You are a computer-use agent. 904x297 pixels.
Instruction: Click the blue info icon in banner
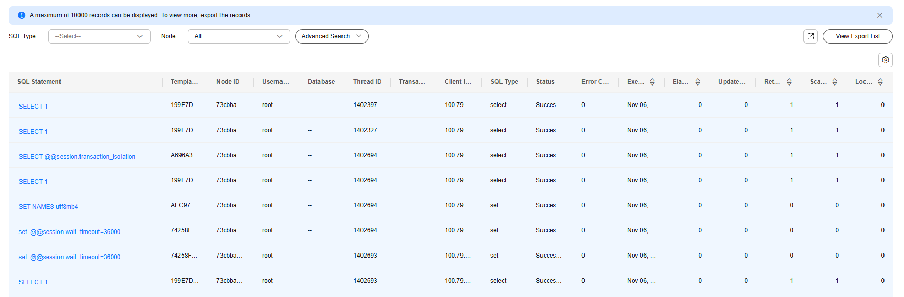coord(22,15)
